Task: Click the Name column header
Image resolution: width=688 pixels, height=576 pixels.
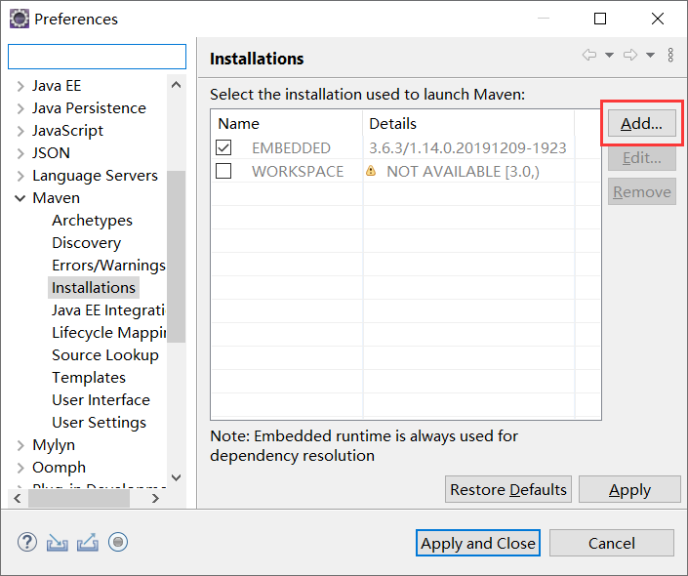Action: (x=287, y=123)
